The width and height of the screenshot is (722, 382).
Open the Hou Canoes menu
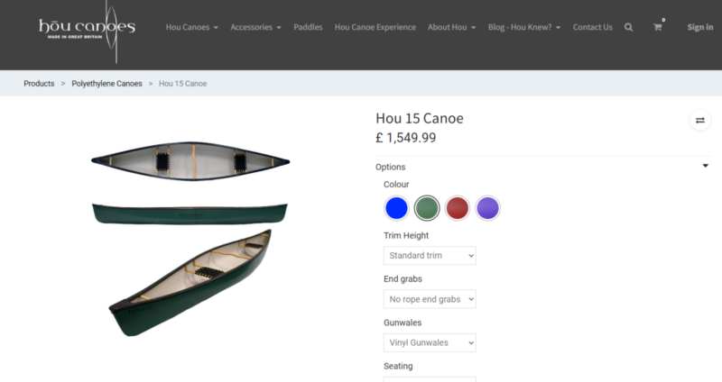[191, 27]
